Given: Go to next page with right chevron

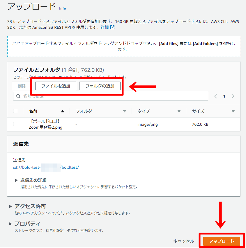Looking at the screenshot, I should [233, 96].
